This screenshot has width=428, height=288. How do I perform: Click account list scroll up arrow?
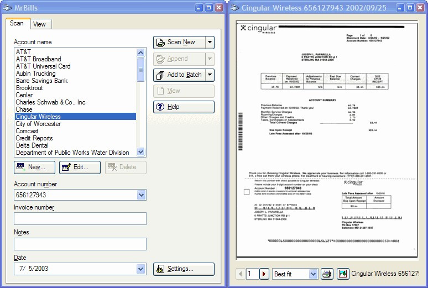click(141, 53)
